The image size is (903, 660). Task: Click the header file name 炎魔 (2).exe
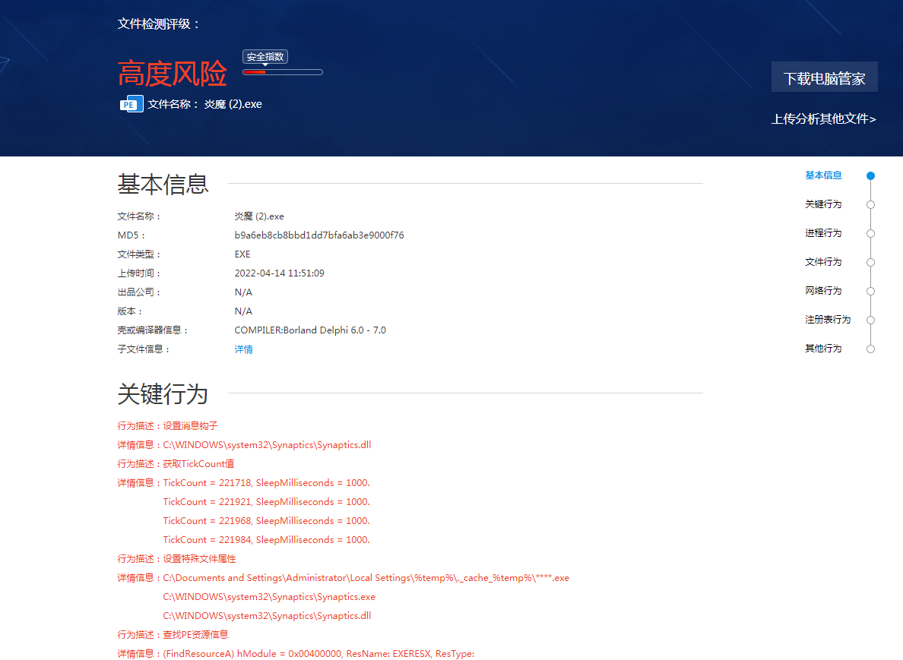pos(233,104)
